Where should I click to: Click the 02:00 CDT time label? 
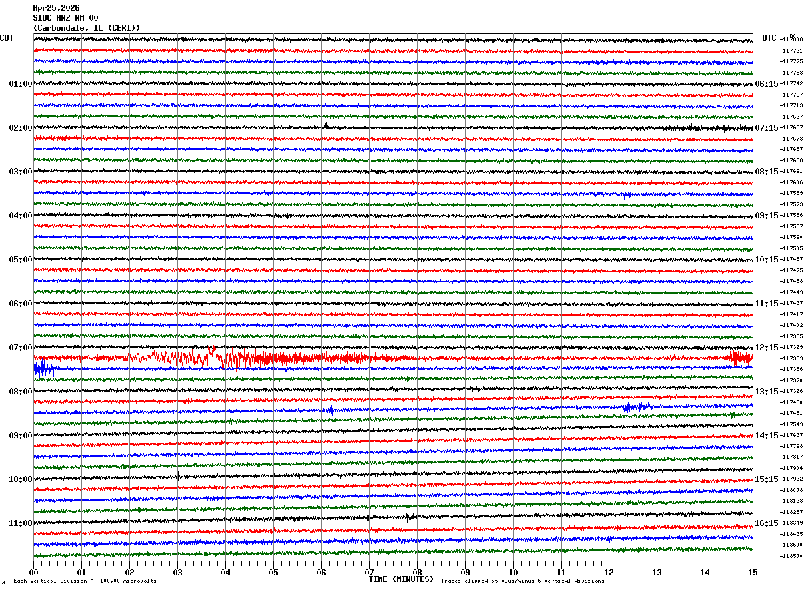21,128
